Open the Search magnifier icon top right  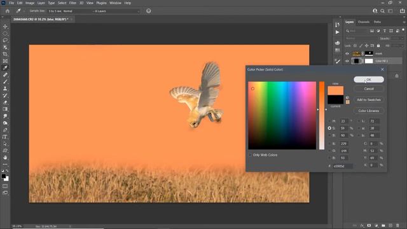pyautogui.click(x=382, y=11)
